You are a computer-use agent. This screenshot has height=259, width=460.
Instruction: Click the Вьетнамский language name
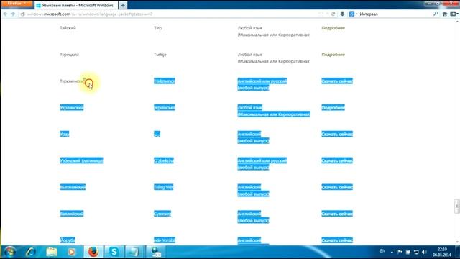point(73,187)
